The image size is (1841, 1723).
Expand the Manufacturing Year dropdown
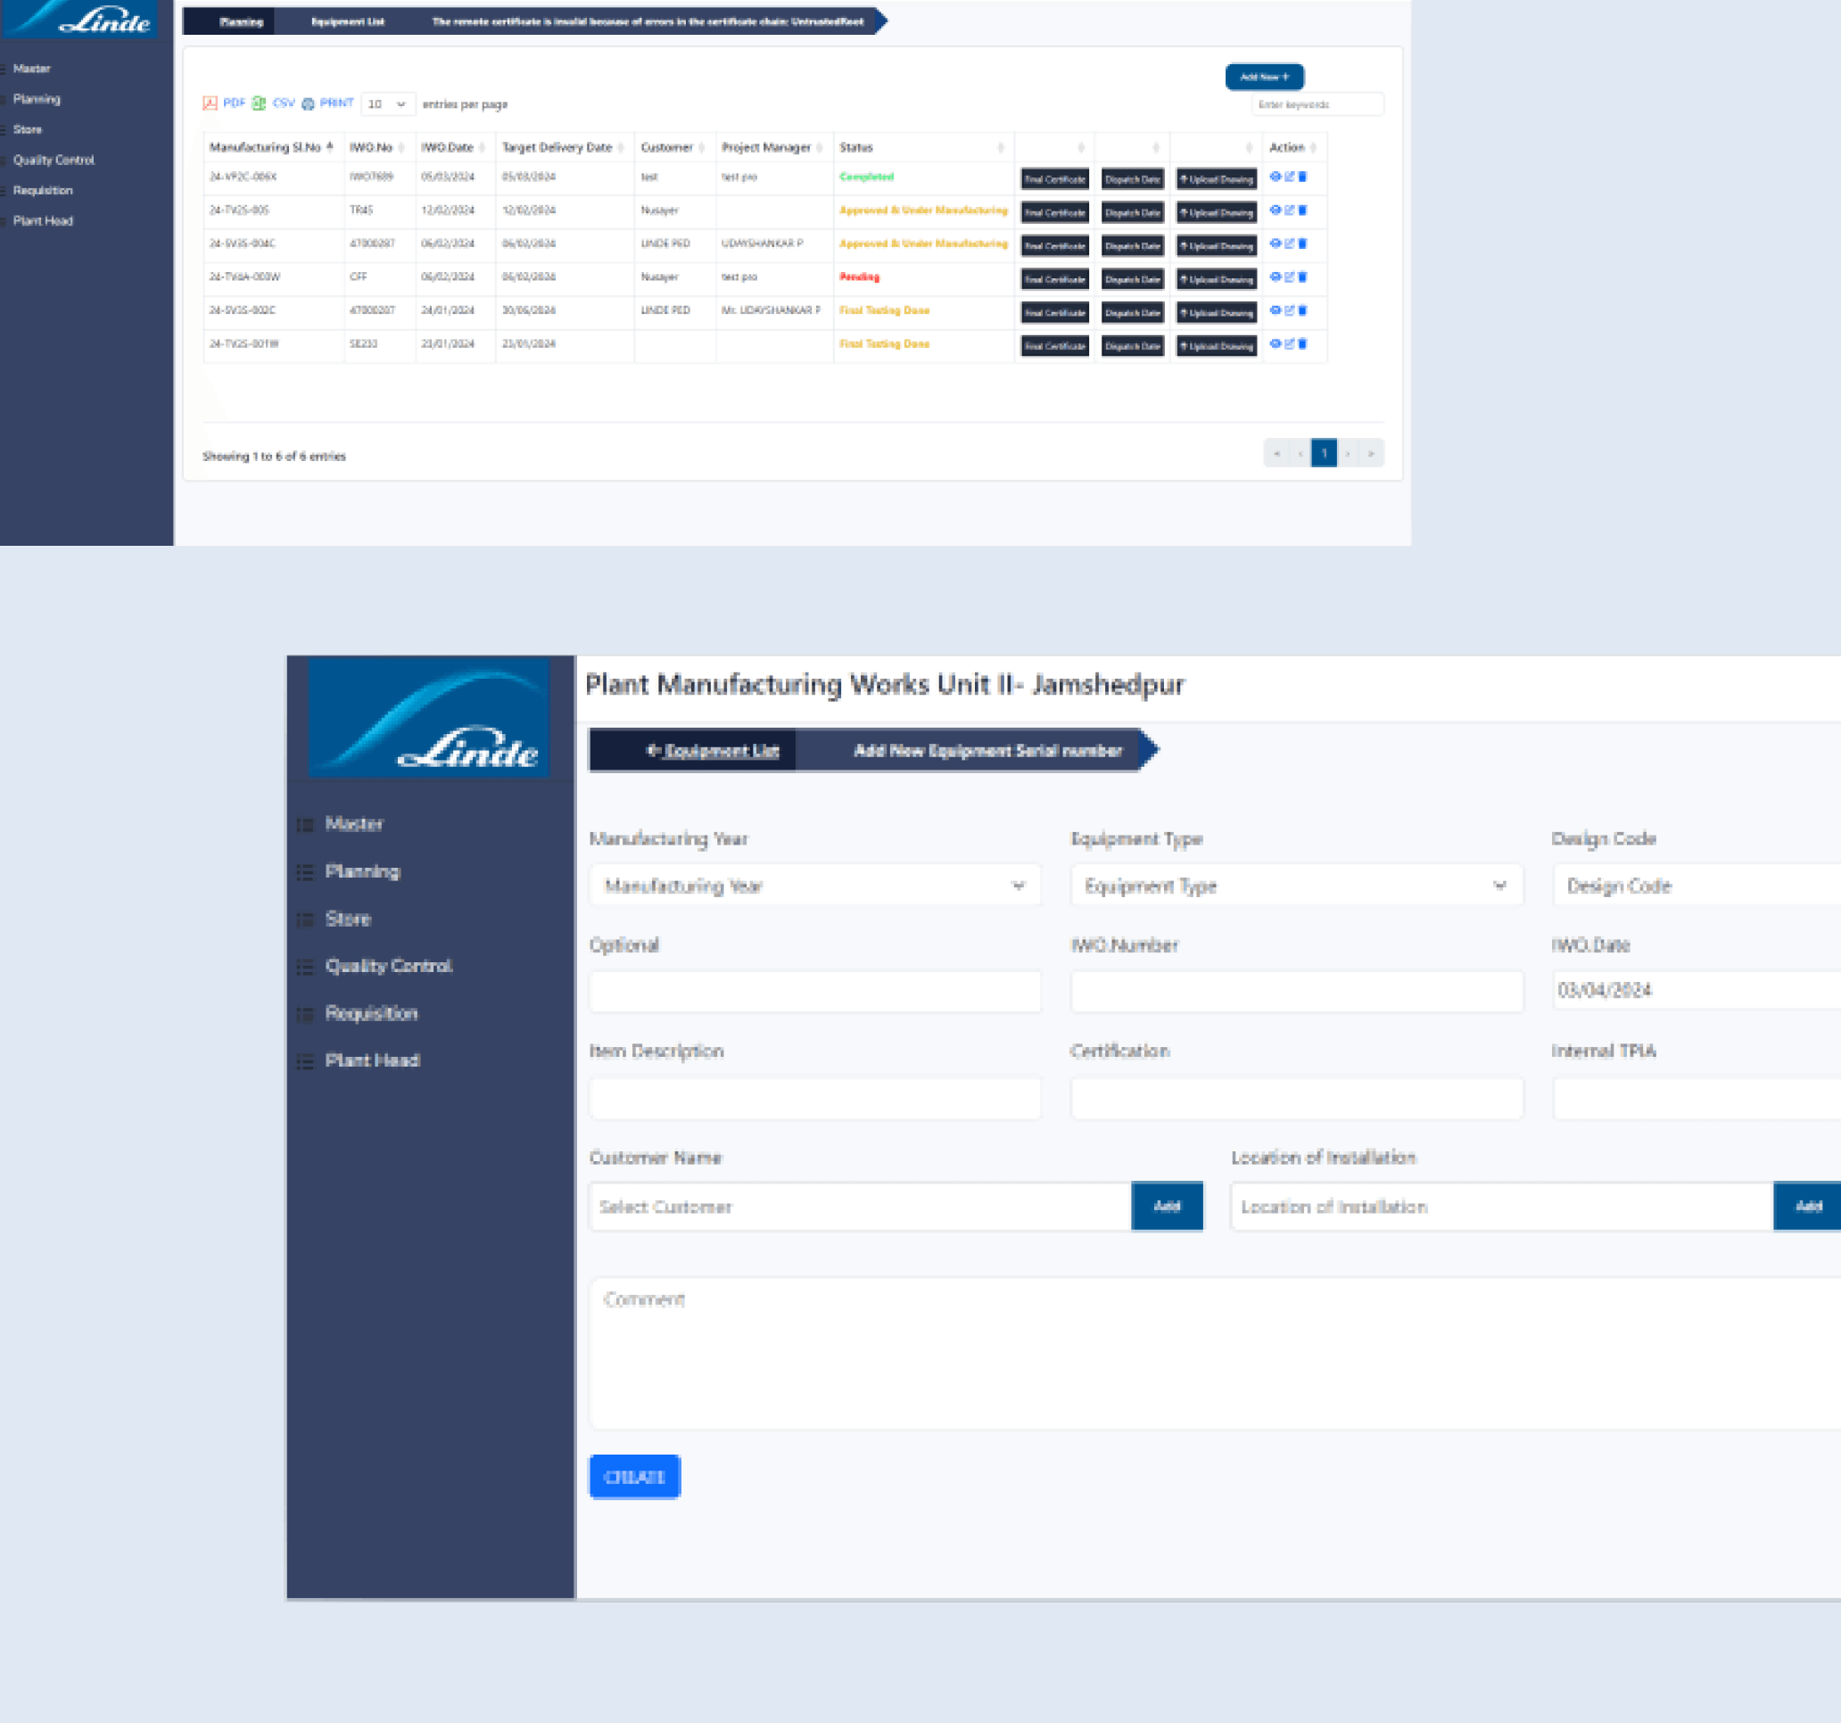pos(814,886)
